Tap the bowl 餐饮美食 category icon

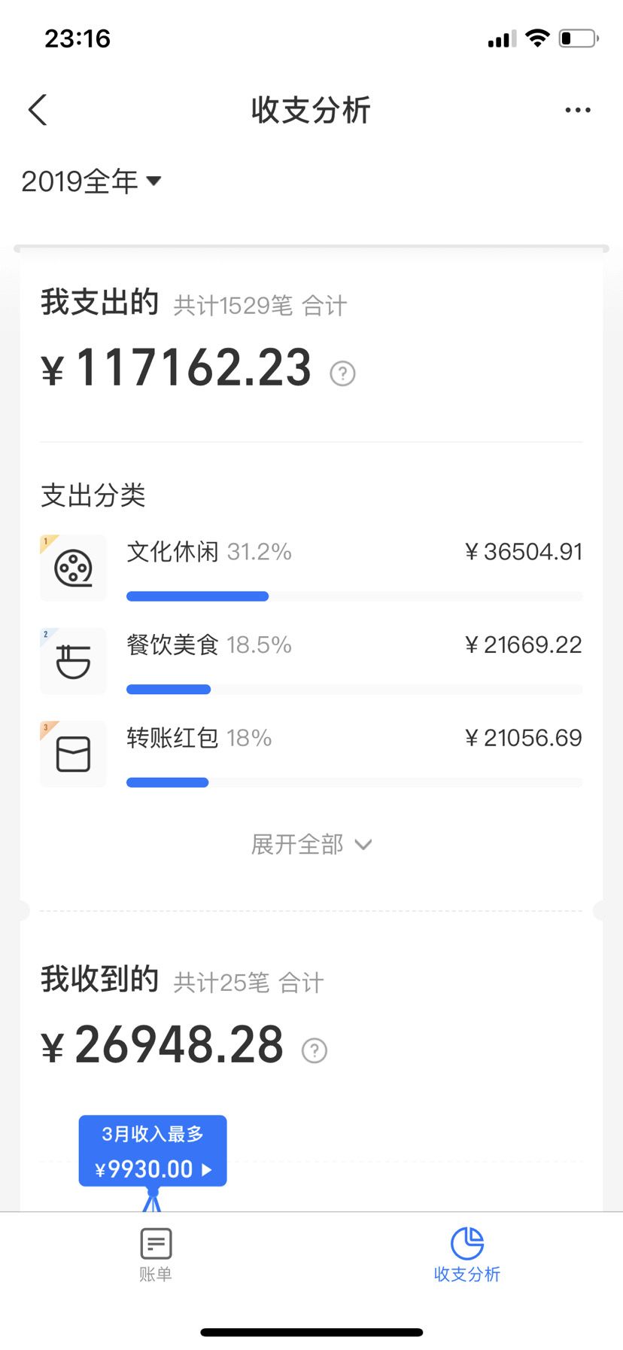[x=73, y=661]
